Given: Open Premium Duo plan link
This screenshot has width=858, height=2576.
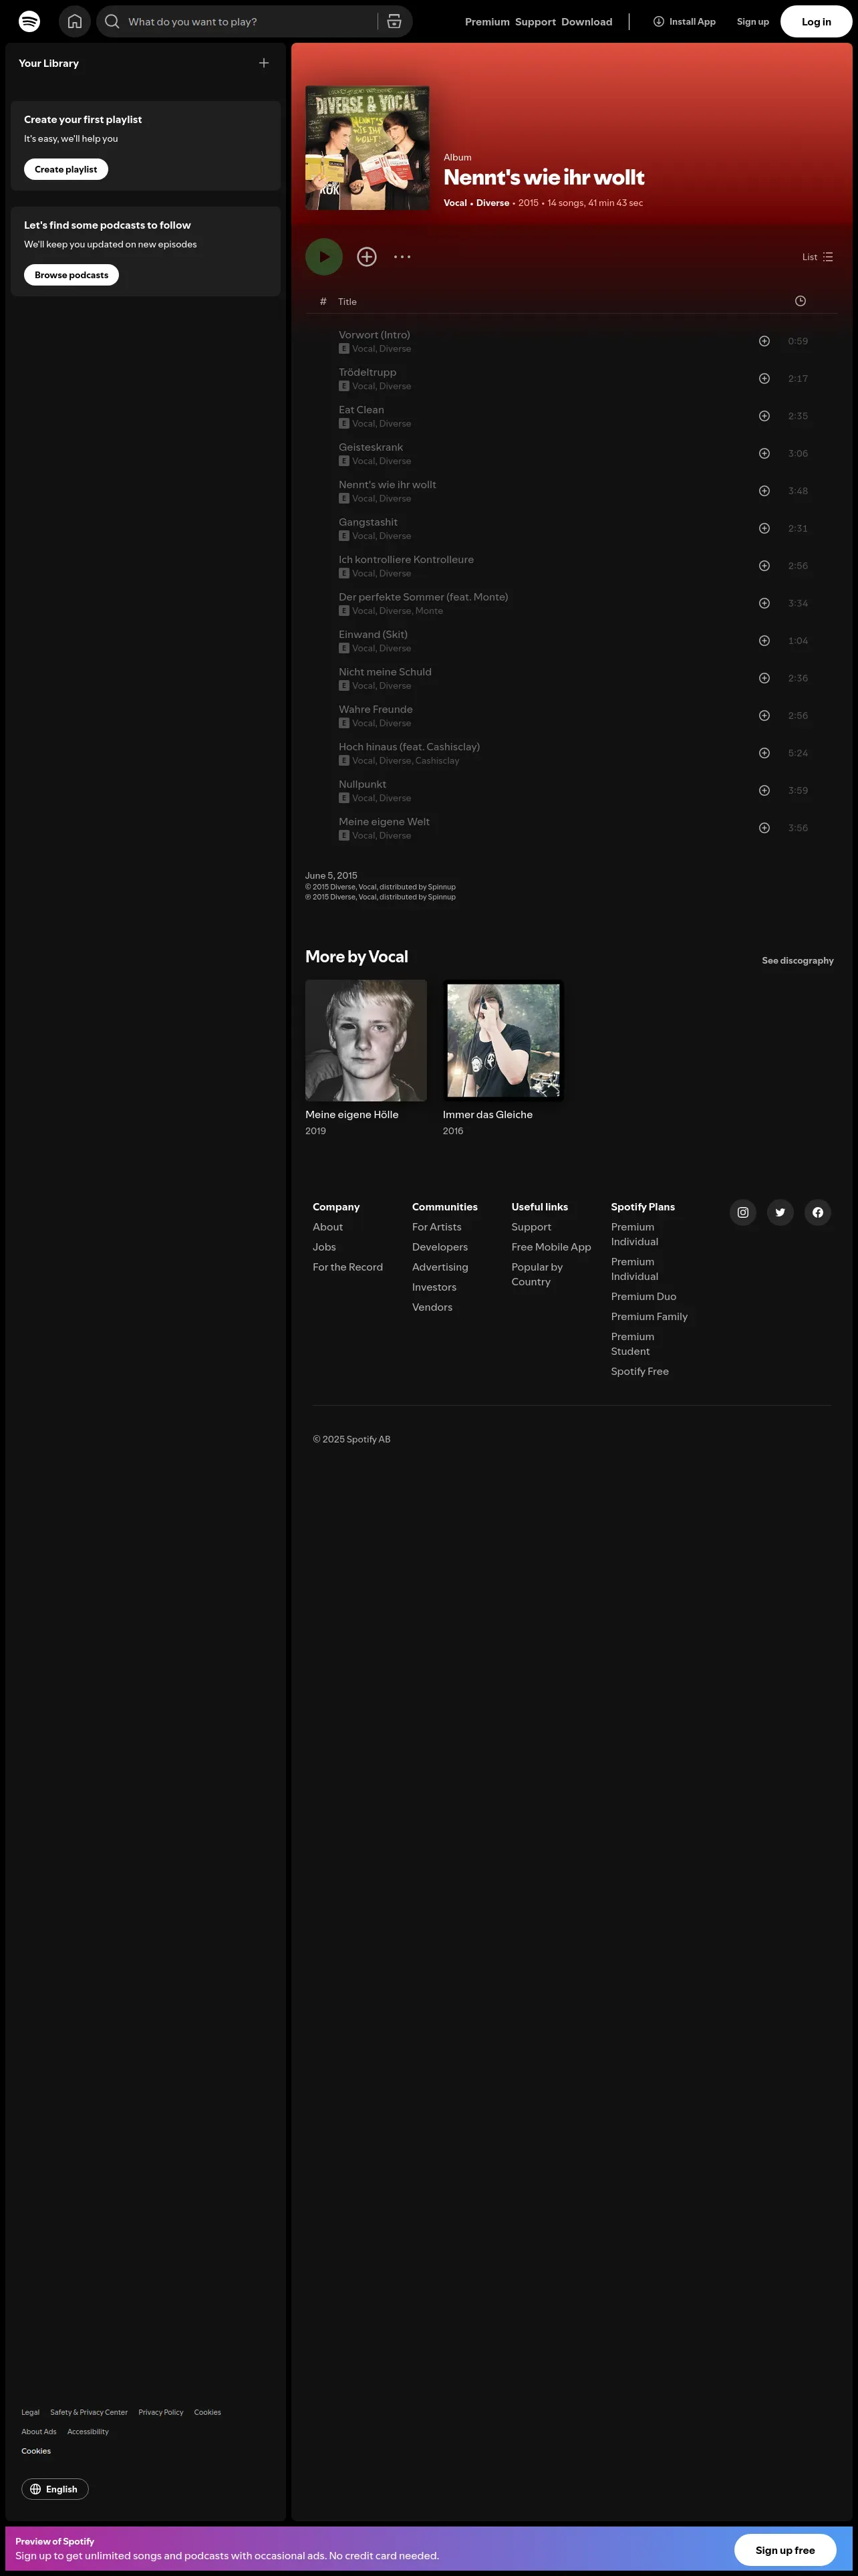Looking at the screenshot, I should coord(643,1296).
